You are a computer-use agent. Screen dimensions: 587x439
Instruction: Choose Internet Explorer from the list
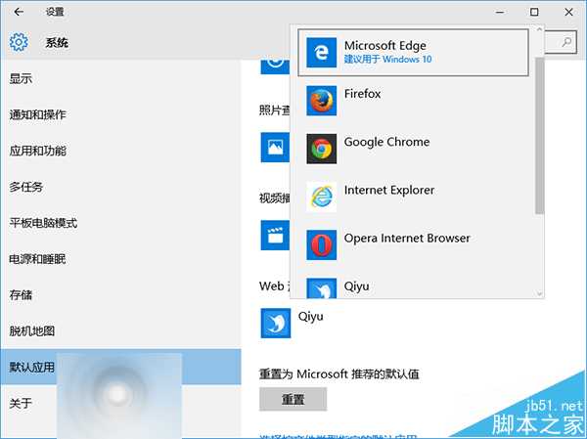point(413,197)
